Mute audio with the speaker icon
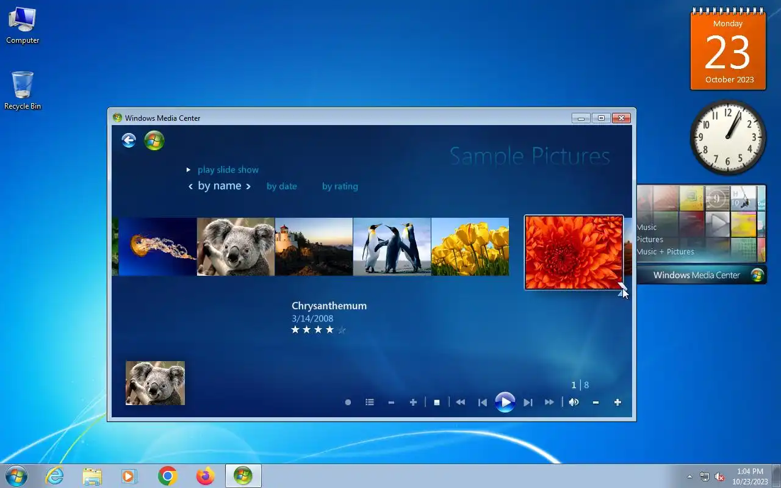This screenshot has width=781, height=488. [574, 403]
